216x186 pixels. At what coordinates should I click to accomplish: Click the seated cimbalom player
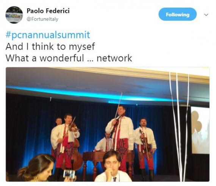(x=105, y=142)
